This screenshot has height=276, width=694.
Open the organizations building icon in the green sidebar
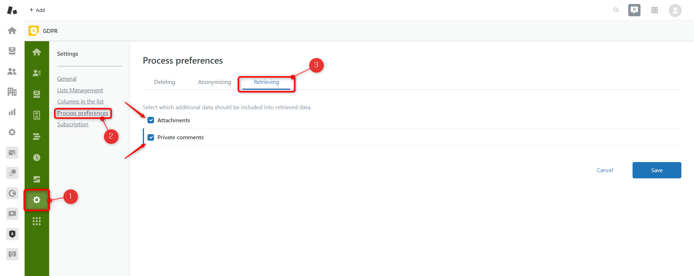37,115
